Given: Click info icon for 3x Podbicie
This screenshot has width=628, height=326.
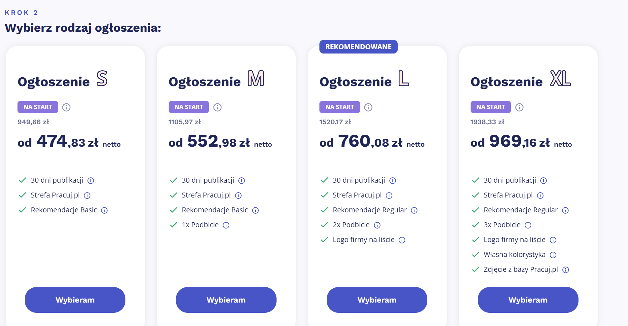Looking at the screenshot, I should [x=528, y=225].
